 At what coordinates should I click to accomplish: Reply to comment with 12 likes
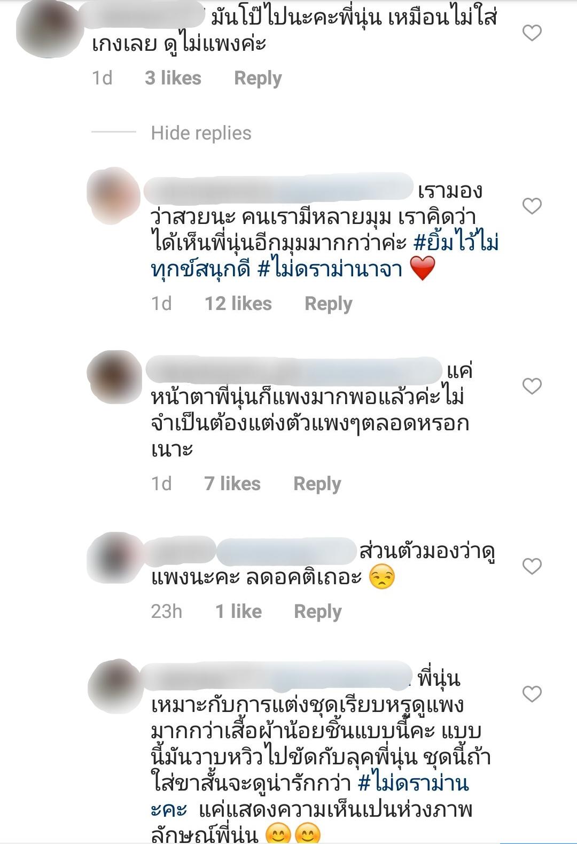click(328, 304)
